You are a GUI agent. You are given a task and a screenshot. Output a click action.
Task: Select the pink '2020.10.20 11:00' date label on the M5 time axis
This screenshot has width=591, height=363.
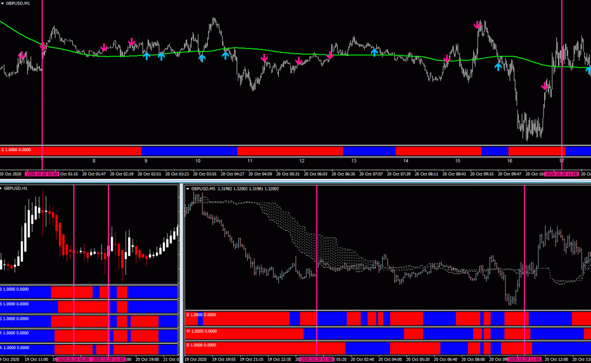[x=524, y=360]
